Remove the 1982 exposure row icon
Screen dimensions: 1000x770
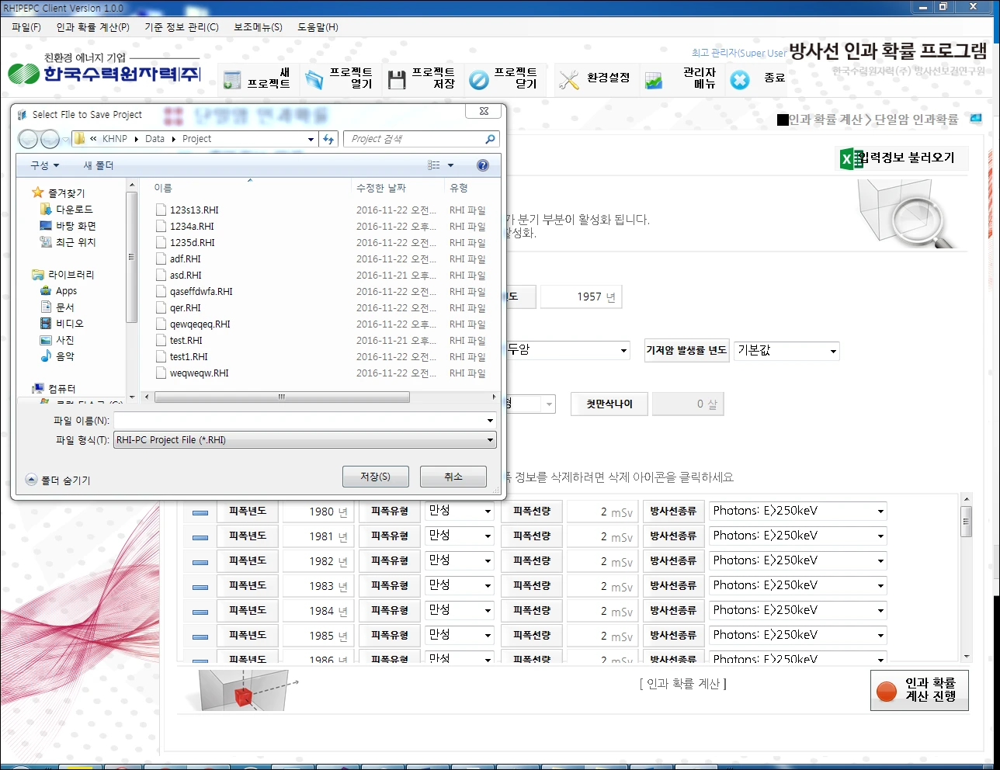[200, 562]
